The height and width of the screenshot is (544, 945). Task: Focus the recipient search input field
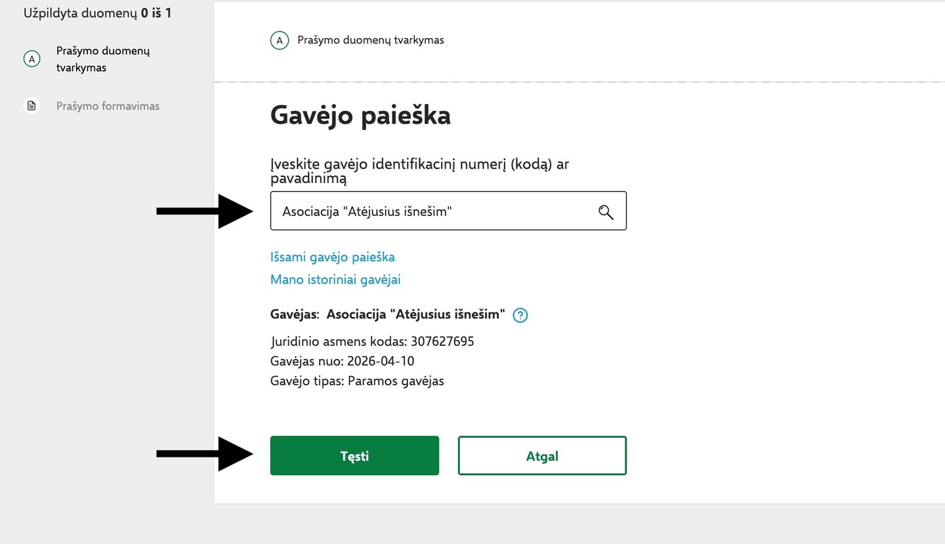433,211
